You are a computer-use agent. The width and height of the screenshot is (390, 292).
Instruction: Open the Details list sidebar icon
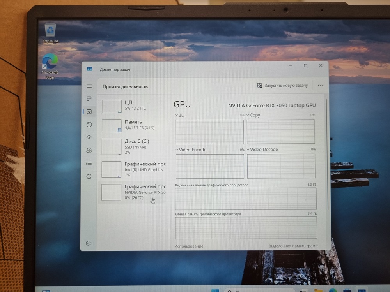[89, 164]
